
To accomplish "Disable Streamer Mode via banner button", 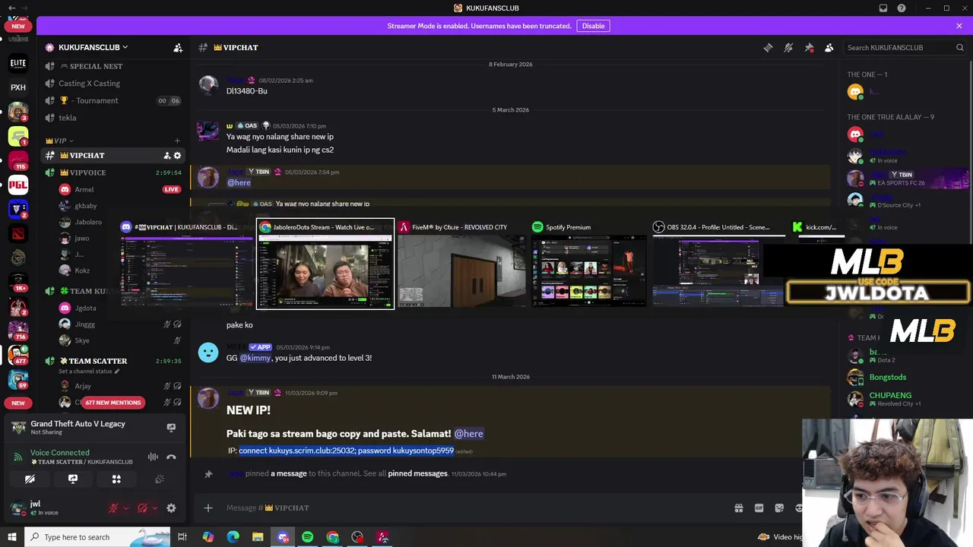I will click(593, 26).
